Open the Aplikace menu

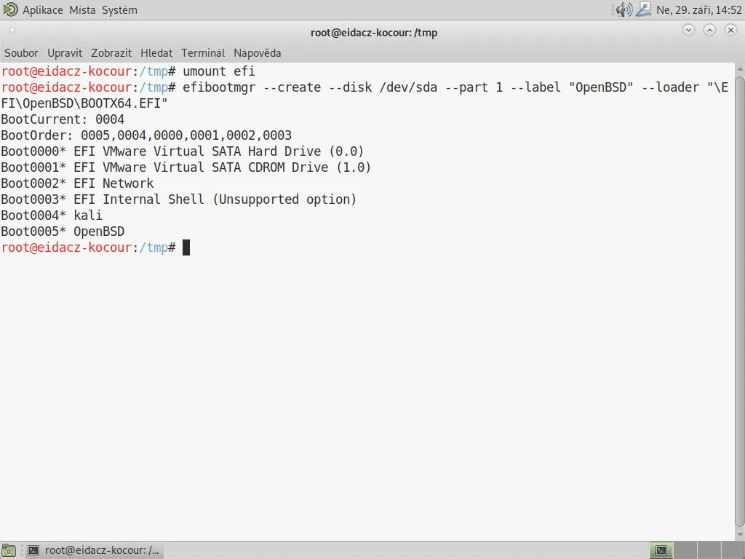click(43, 10)
